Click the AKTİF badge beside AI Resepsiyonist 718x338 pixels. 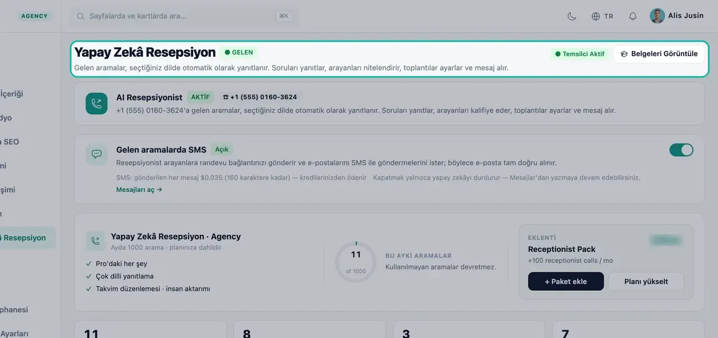[200, 97]
